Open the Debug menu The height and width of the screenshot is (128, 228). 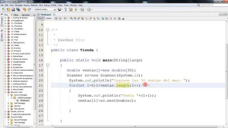[x=47, y=5]
